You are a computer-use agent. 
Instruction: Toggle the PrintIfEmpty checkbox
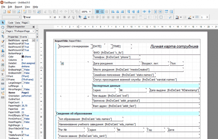23,115
